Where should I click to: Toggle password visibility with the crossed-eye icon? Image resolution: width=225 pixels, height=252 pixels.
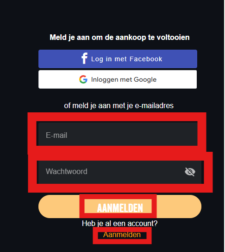pyautogui.click(x=190, y=172)
